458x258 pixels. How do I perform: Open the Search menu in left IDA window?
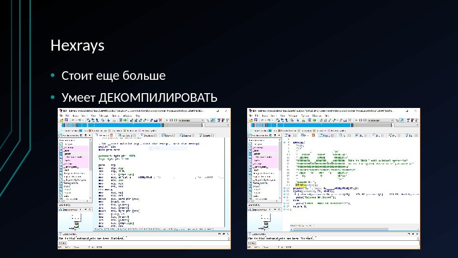[84, 116]
